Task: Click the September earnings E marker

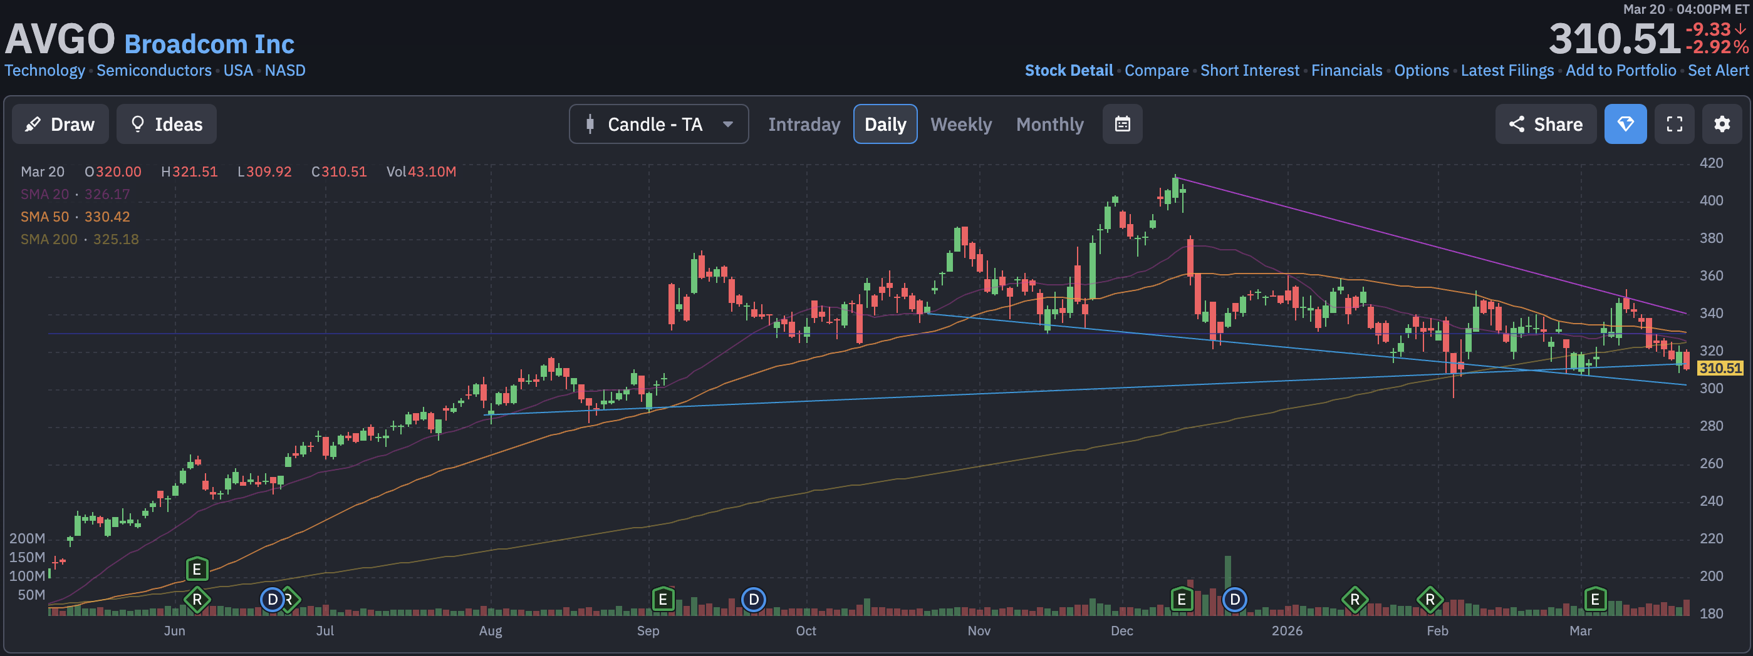Action: [662, 600]
